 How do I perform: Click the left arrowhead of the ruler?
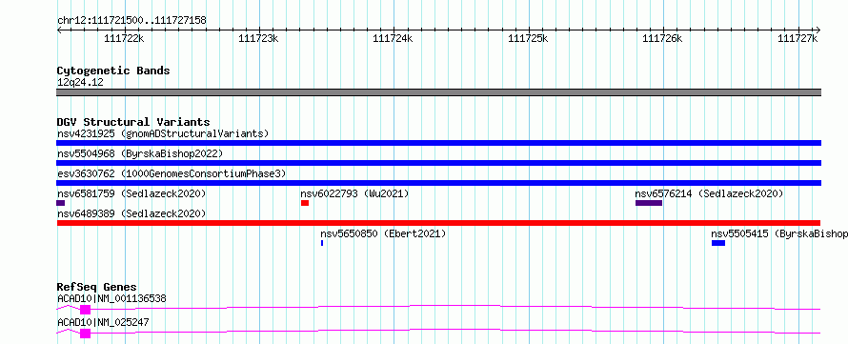click(x=59, y=30)
